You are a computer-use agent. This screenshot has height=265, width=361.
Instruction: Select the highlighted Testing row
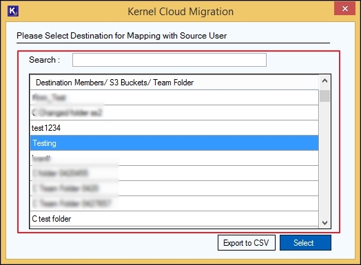(174, 143)
